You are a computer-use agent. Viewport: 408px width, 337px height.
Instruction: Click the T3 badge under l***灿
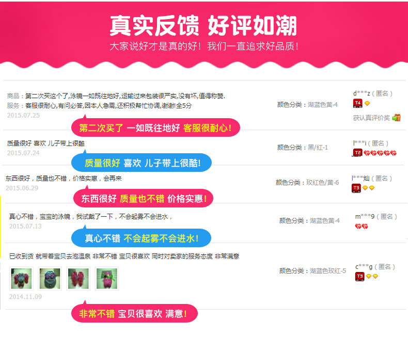pyautogui.click(x=356, y=188)
